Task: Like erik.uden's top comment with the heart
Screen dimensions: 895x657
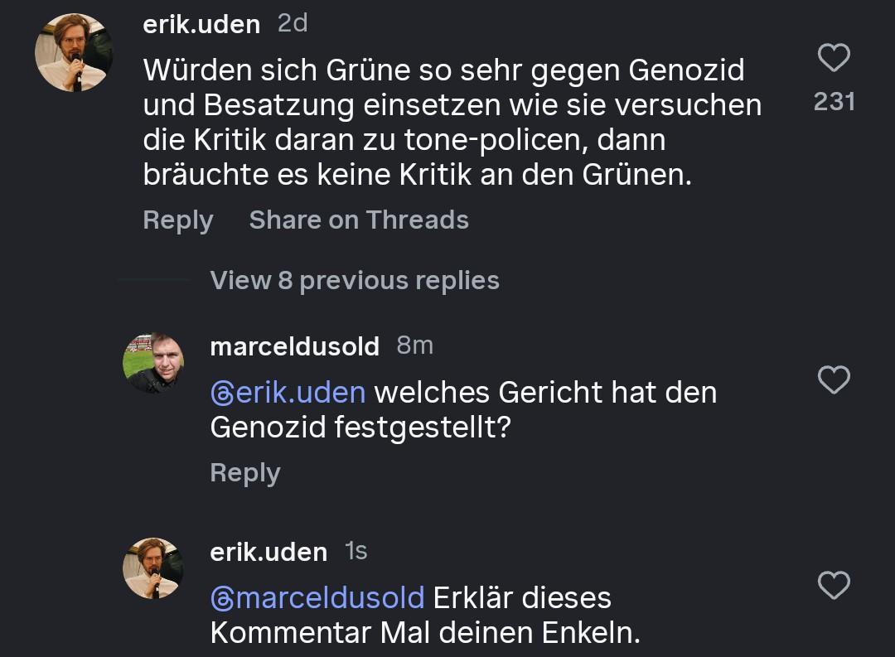Action: [x=834, y=58]
